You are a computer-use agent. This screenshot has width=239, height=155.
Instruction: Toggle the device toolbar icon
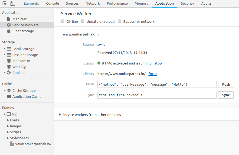tap(12, 4)
